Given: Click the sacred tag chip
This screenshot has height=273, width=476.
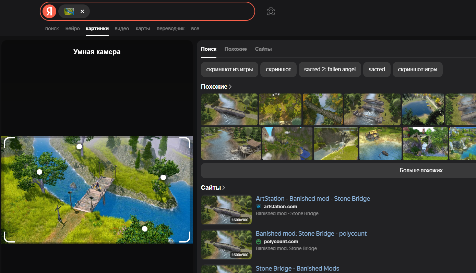Looking at the screenshot, I should pos(377,70).
